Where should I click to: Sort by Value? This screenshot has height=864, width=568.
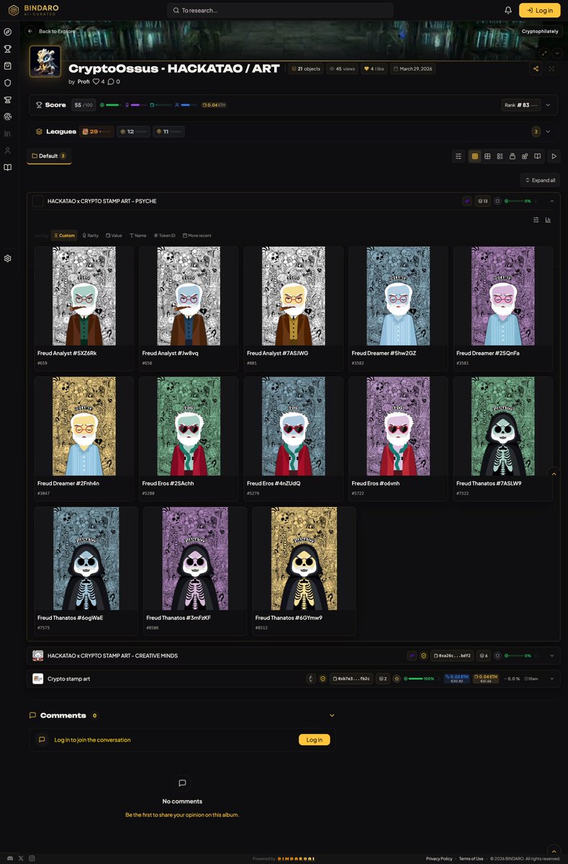pos(114,235)
